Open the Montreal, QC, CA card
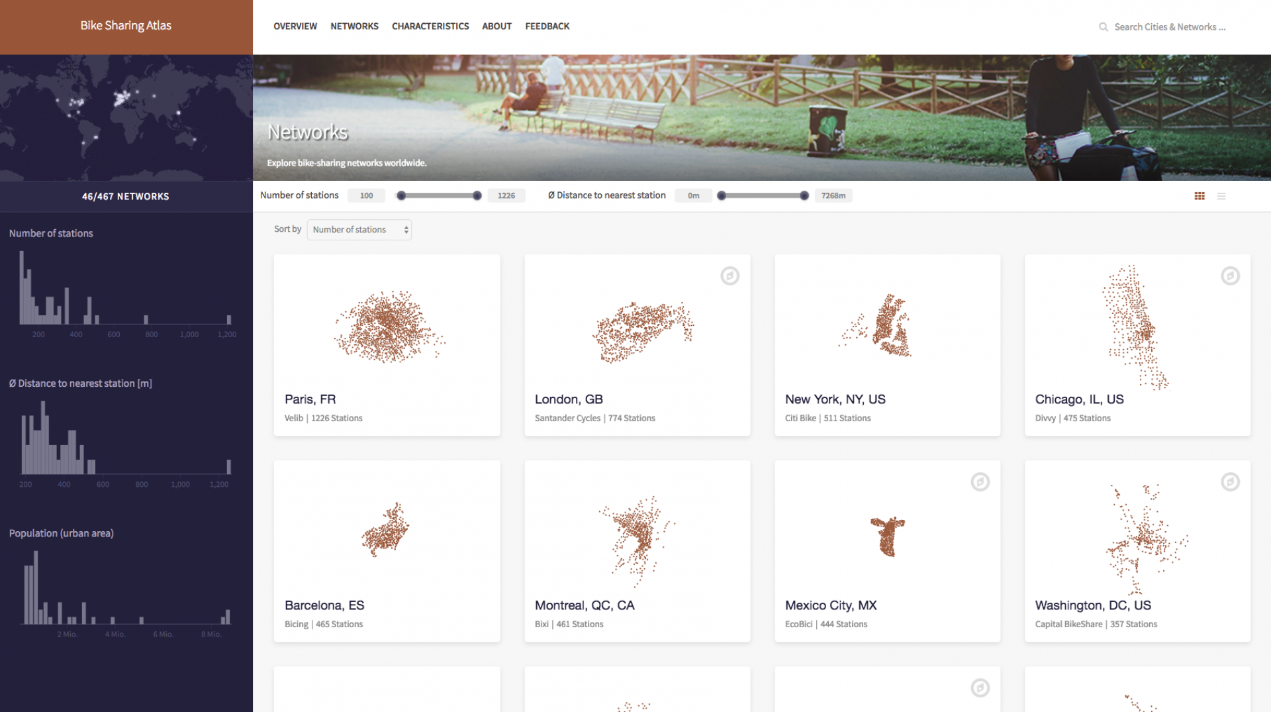This screenshot has height=712, width=1271. [637, 551]
